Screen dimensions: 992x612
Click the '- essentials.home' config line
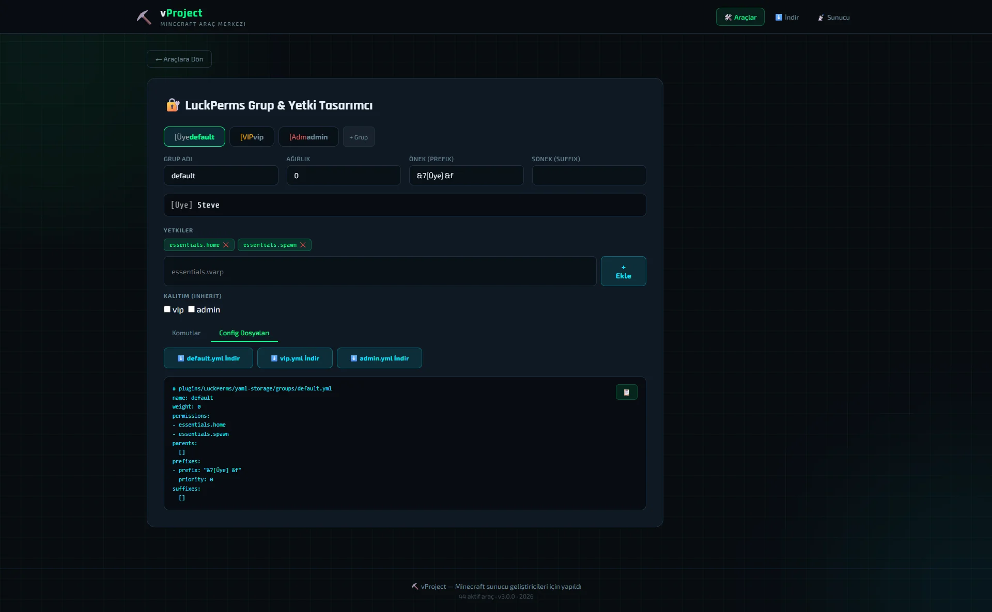tap(199, 425)
